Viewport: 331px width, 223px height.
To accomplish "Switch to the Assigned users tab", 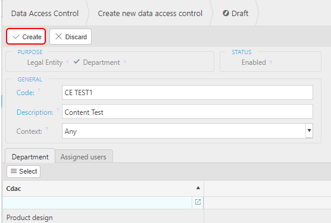I will (x=83, y=157).
